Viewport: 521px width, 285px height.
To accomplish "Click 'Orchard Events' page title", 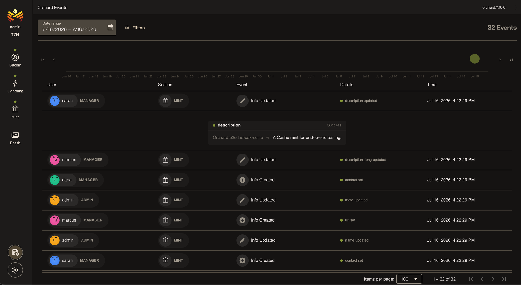I will (x=52, y=7).
